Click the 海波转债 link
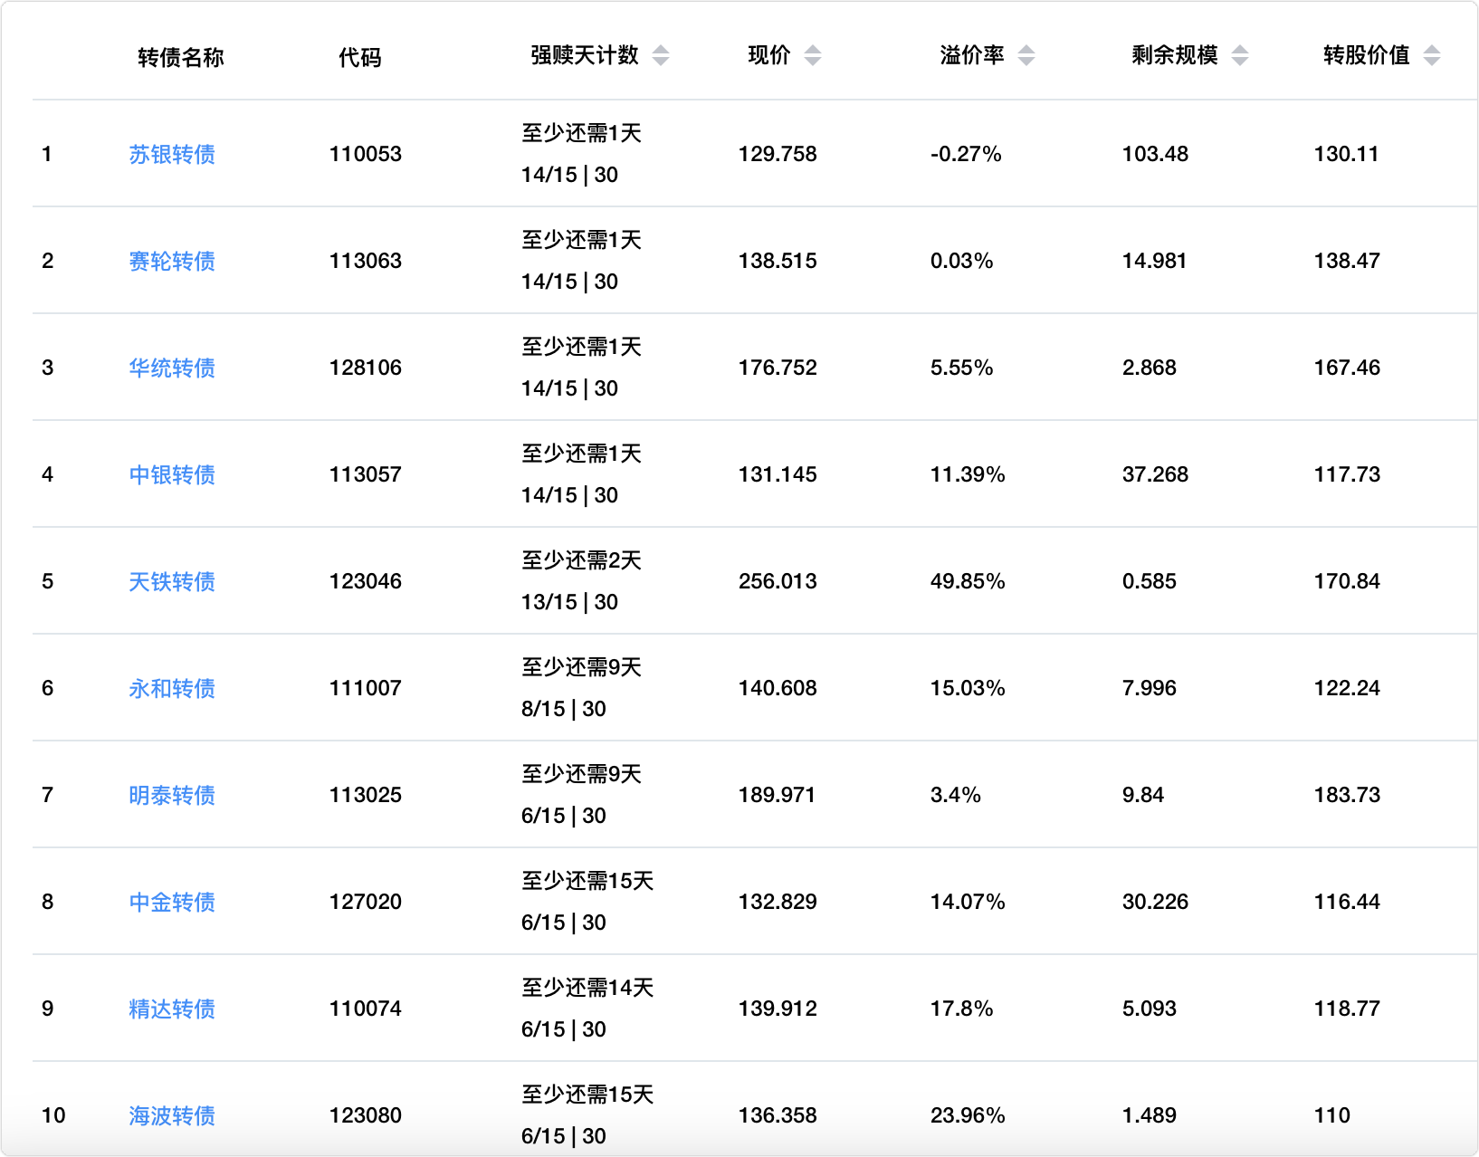1479x1157 pixels. coord(172,1116)
